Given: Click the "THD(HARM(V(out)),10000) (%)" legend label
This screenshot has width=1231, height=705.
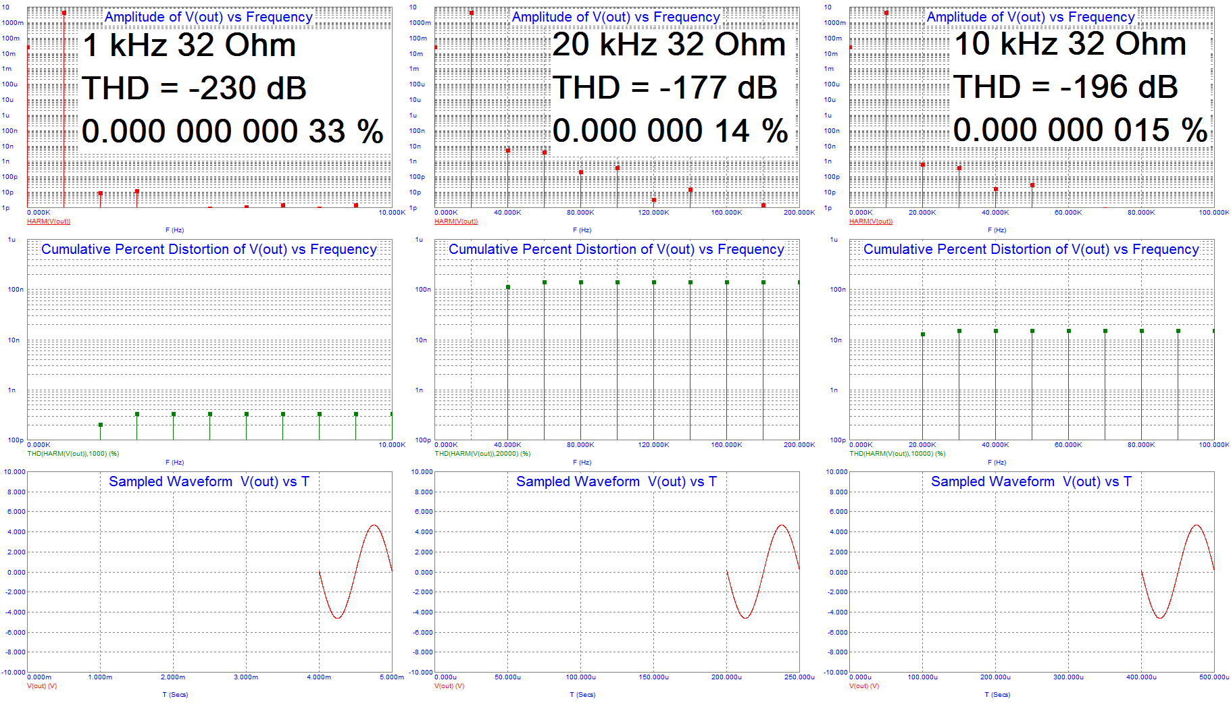Looking at the screenshot, I should coord(897,454).
